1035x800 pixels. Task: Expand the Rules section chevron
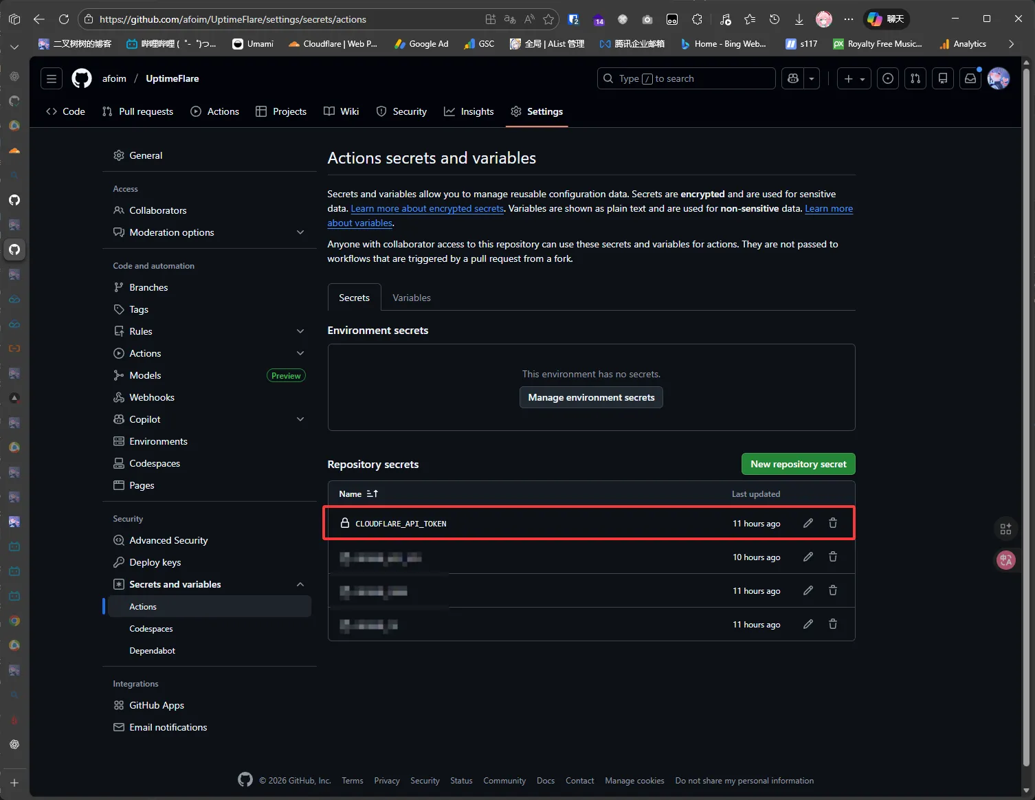(300, 331)
